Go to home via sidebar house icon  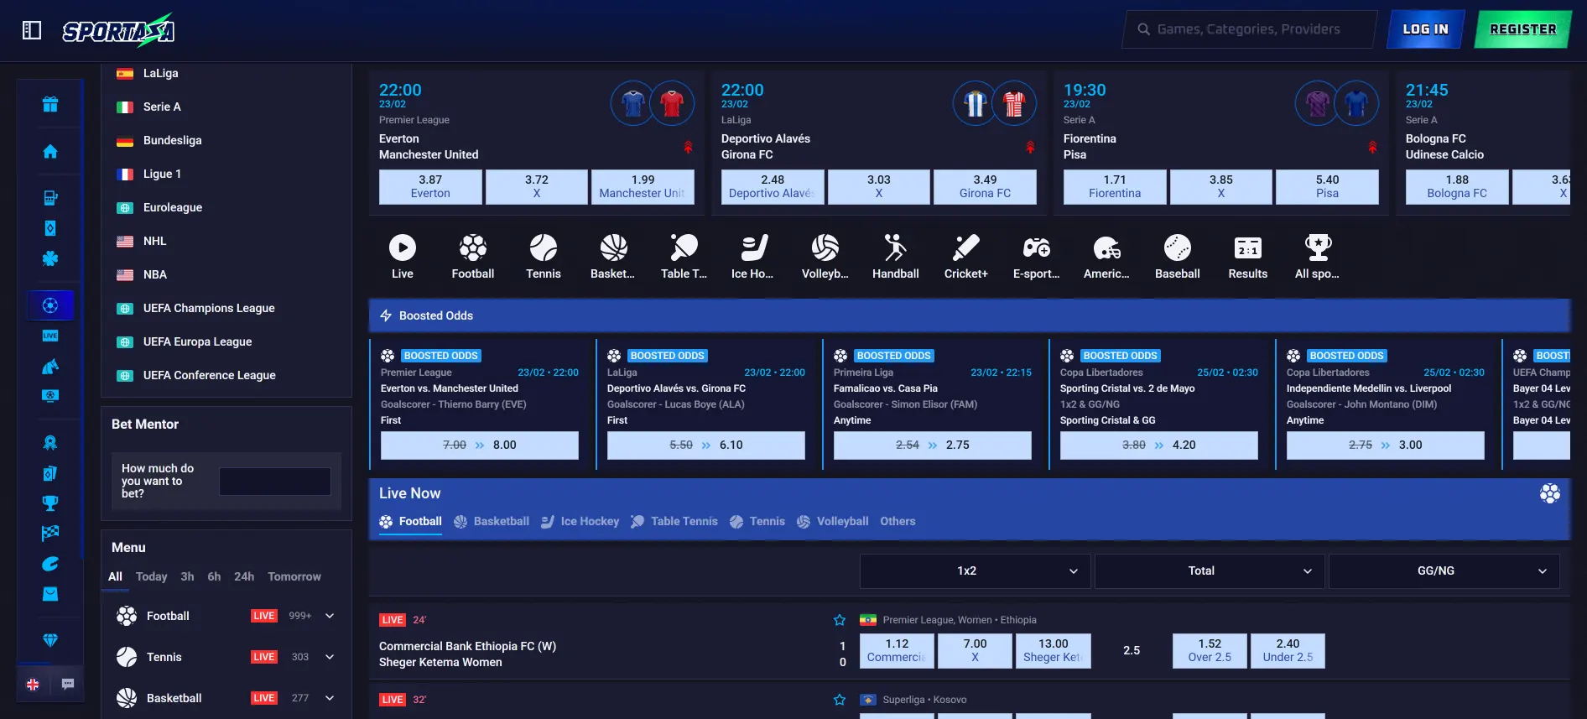click(50, 152)
